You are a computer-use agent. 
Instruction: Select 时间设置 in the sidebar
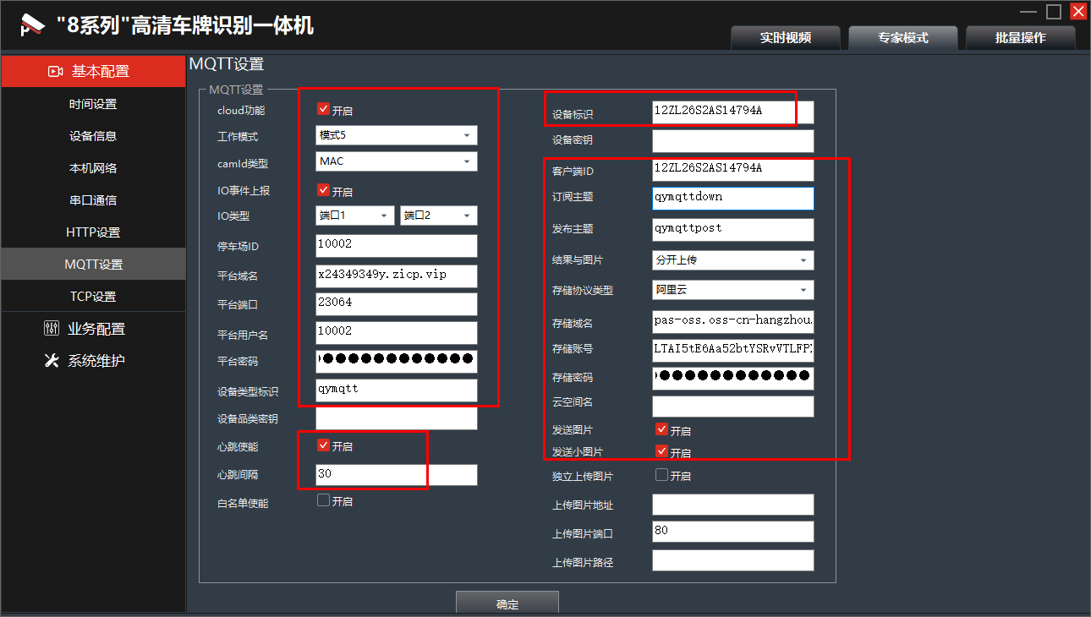[x=93, y=104]
